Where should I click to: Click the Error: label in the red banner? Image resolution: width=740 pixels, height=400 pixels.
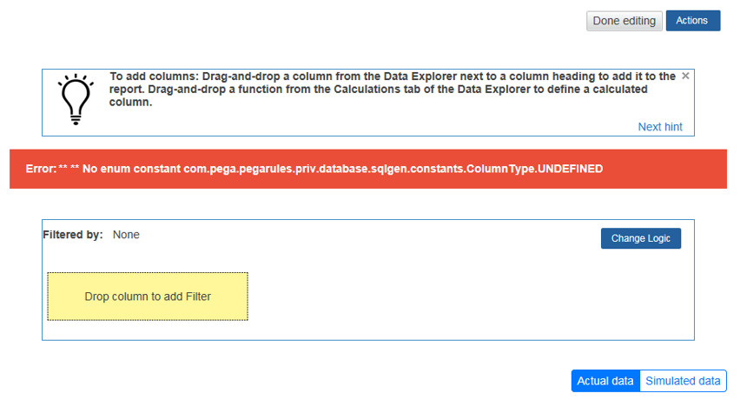(x=41, y=169)
